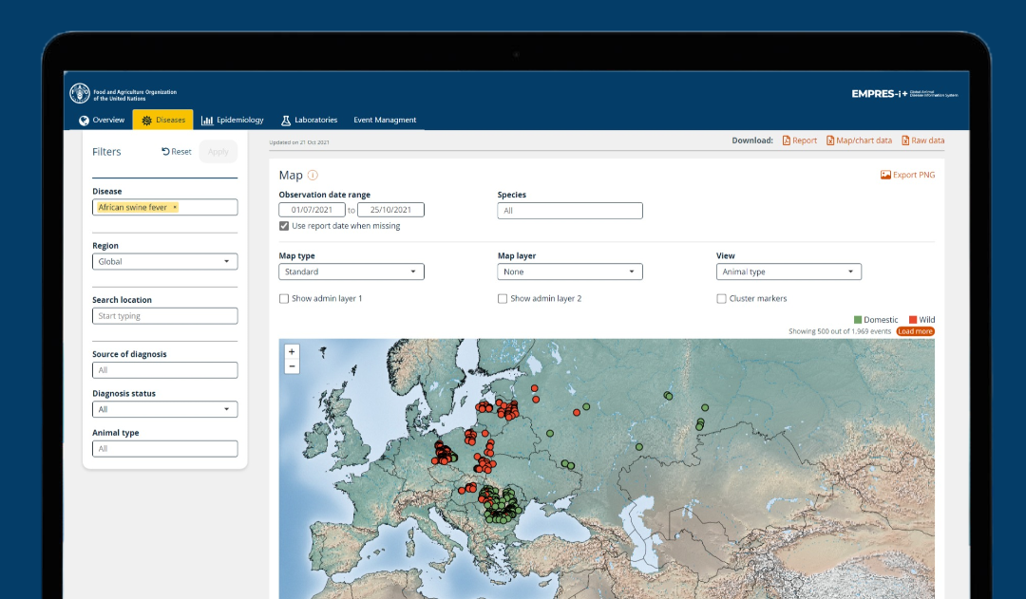Remove the African swine fever tag
Viewport: 1026px width, 599px height.
[x=175, y=207]
